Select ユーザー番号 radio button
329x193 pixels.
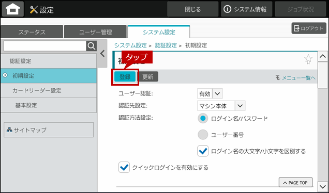click(203, 135)
